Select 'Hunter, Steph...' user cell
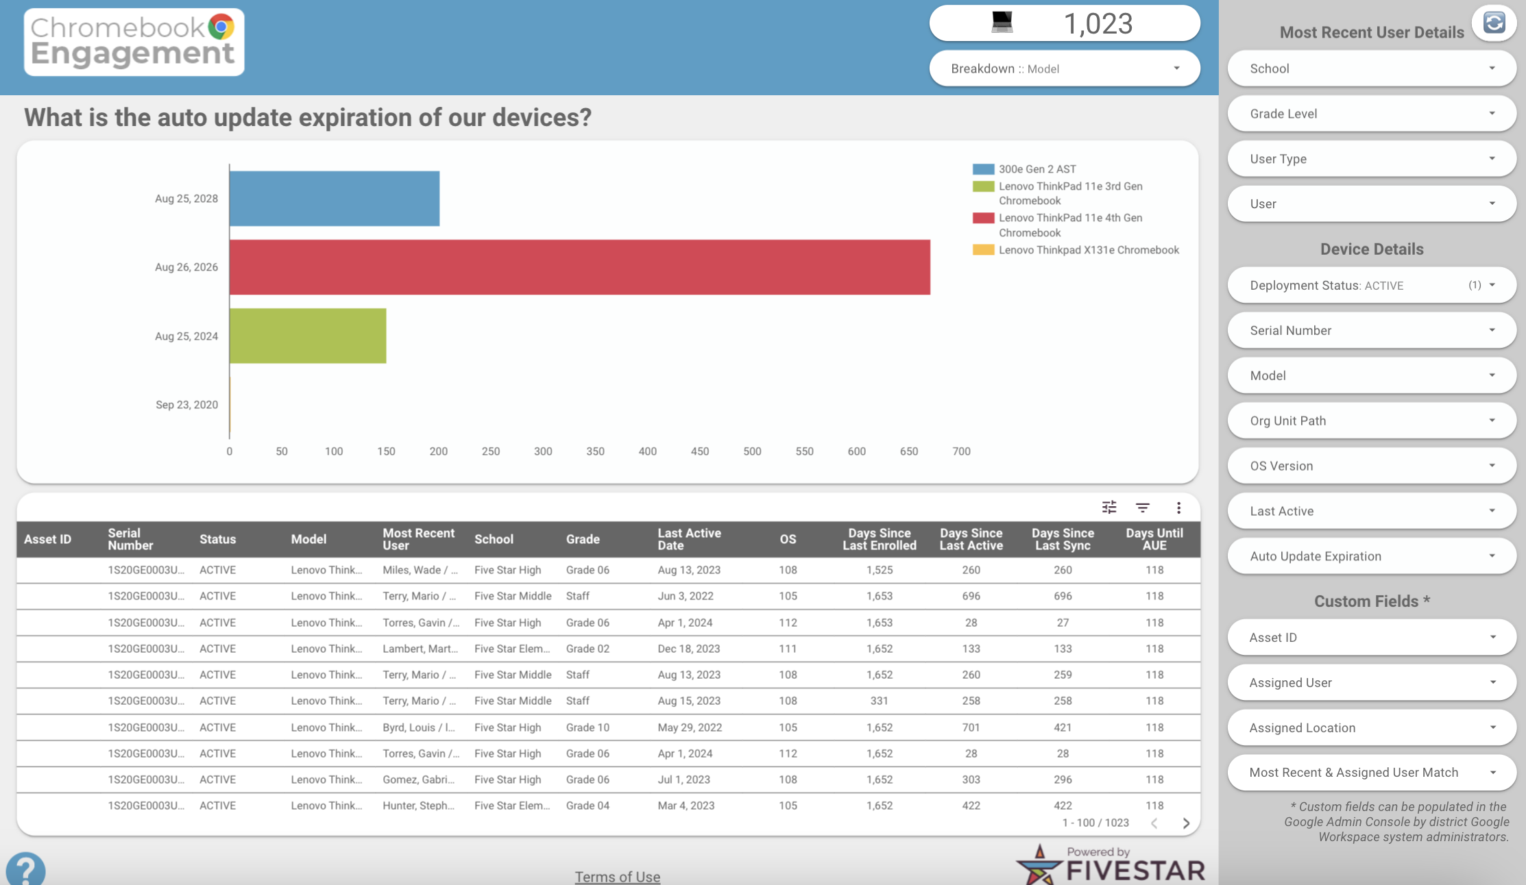The height and width of the screenshot is (885, 1526). (418, 806)
